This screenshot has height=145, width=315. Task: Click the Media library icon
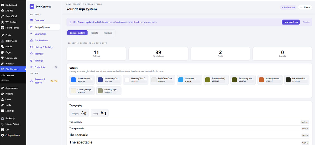(x=3, y=47)
